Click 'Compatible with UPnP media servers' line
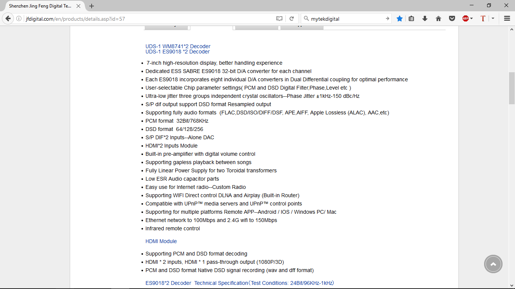The width and height of the screenshot is (515, 289). (224, 204)
